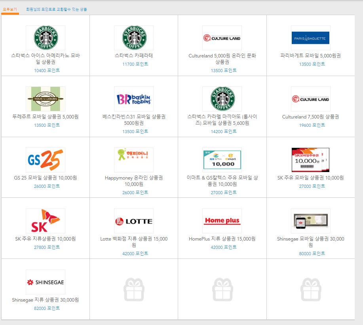
Task: Click 26000 포인트 under Happymoney
Action: pos(135,192)
